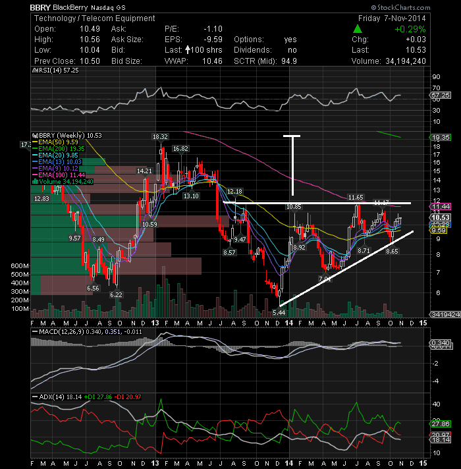The height and width of the screenshot is (469, 461).
Task: Click the up-arrow next to 100 shrs
Action: point(188,49)
